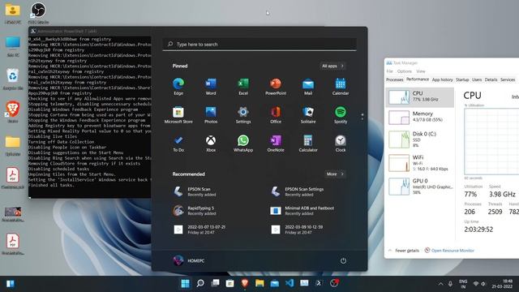519x292 pixels.
Task: Click 'Finished all tasks.' line in PowerShell
Action: point(51,185)
